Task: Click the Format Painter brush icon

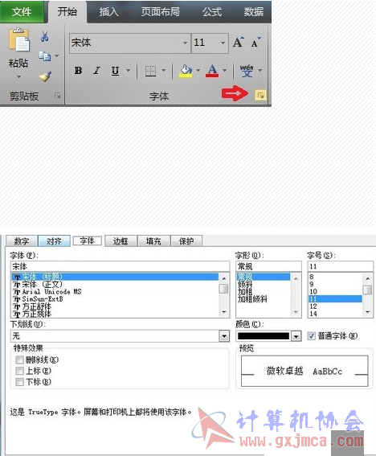Action: (46, 76)
